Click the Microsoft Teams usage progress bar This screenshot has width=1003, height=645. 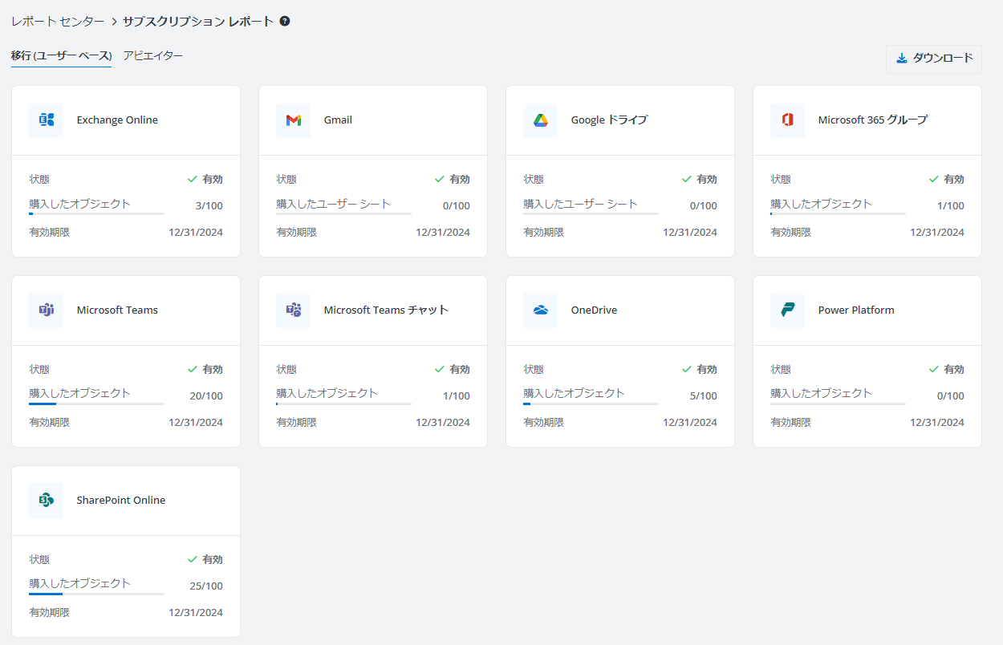click(x=97, y=404)
